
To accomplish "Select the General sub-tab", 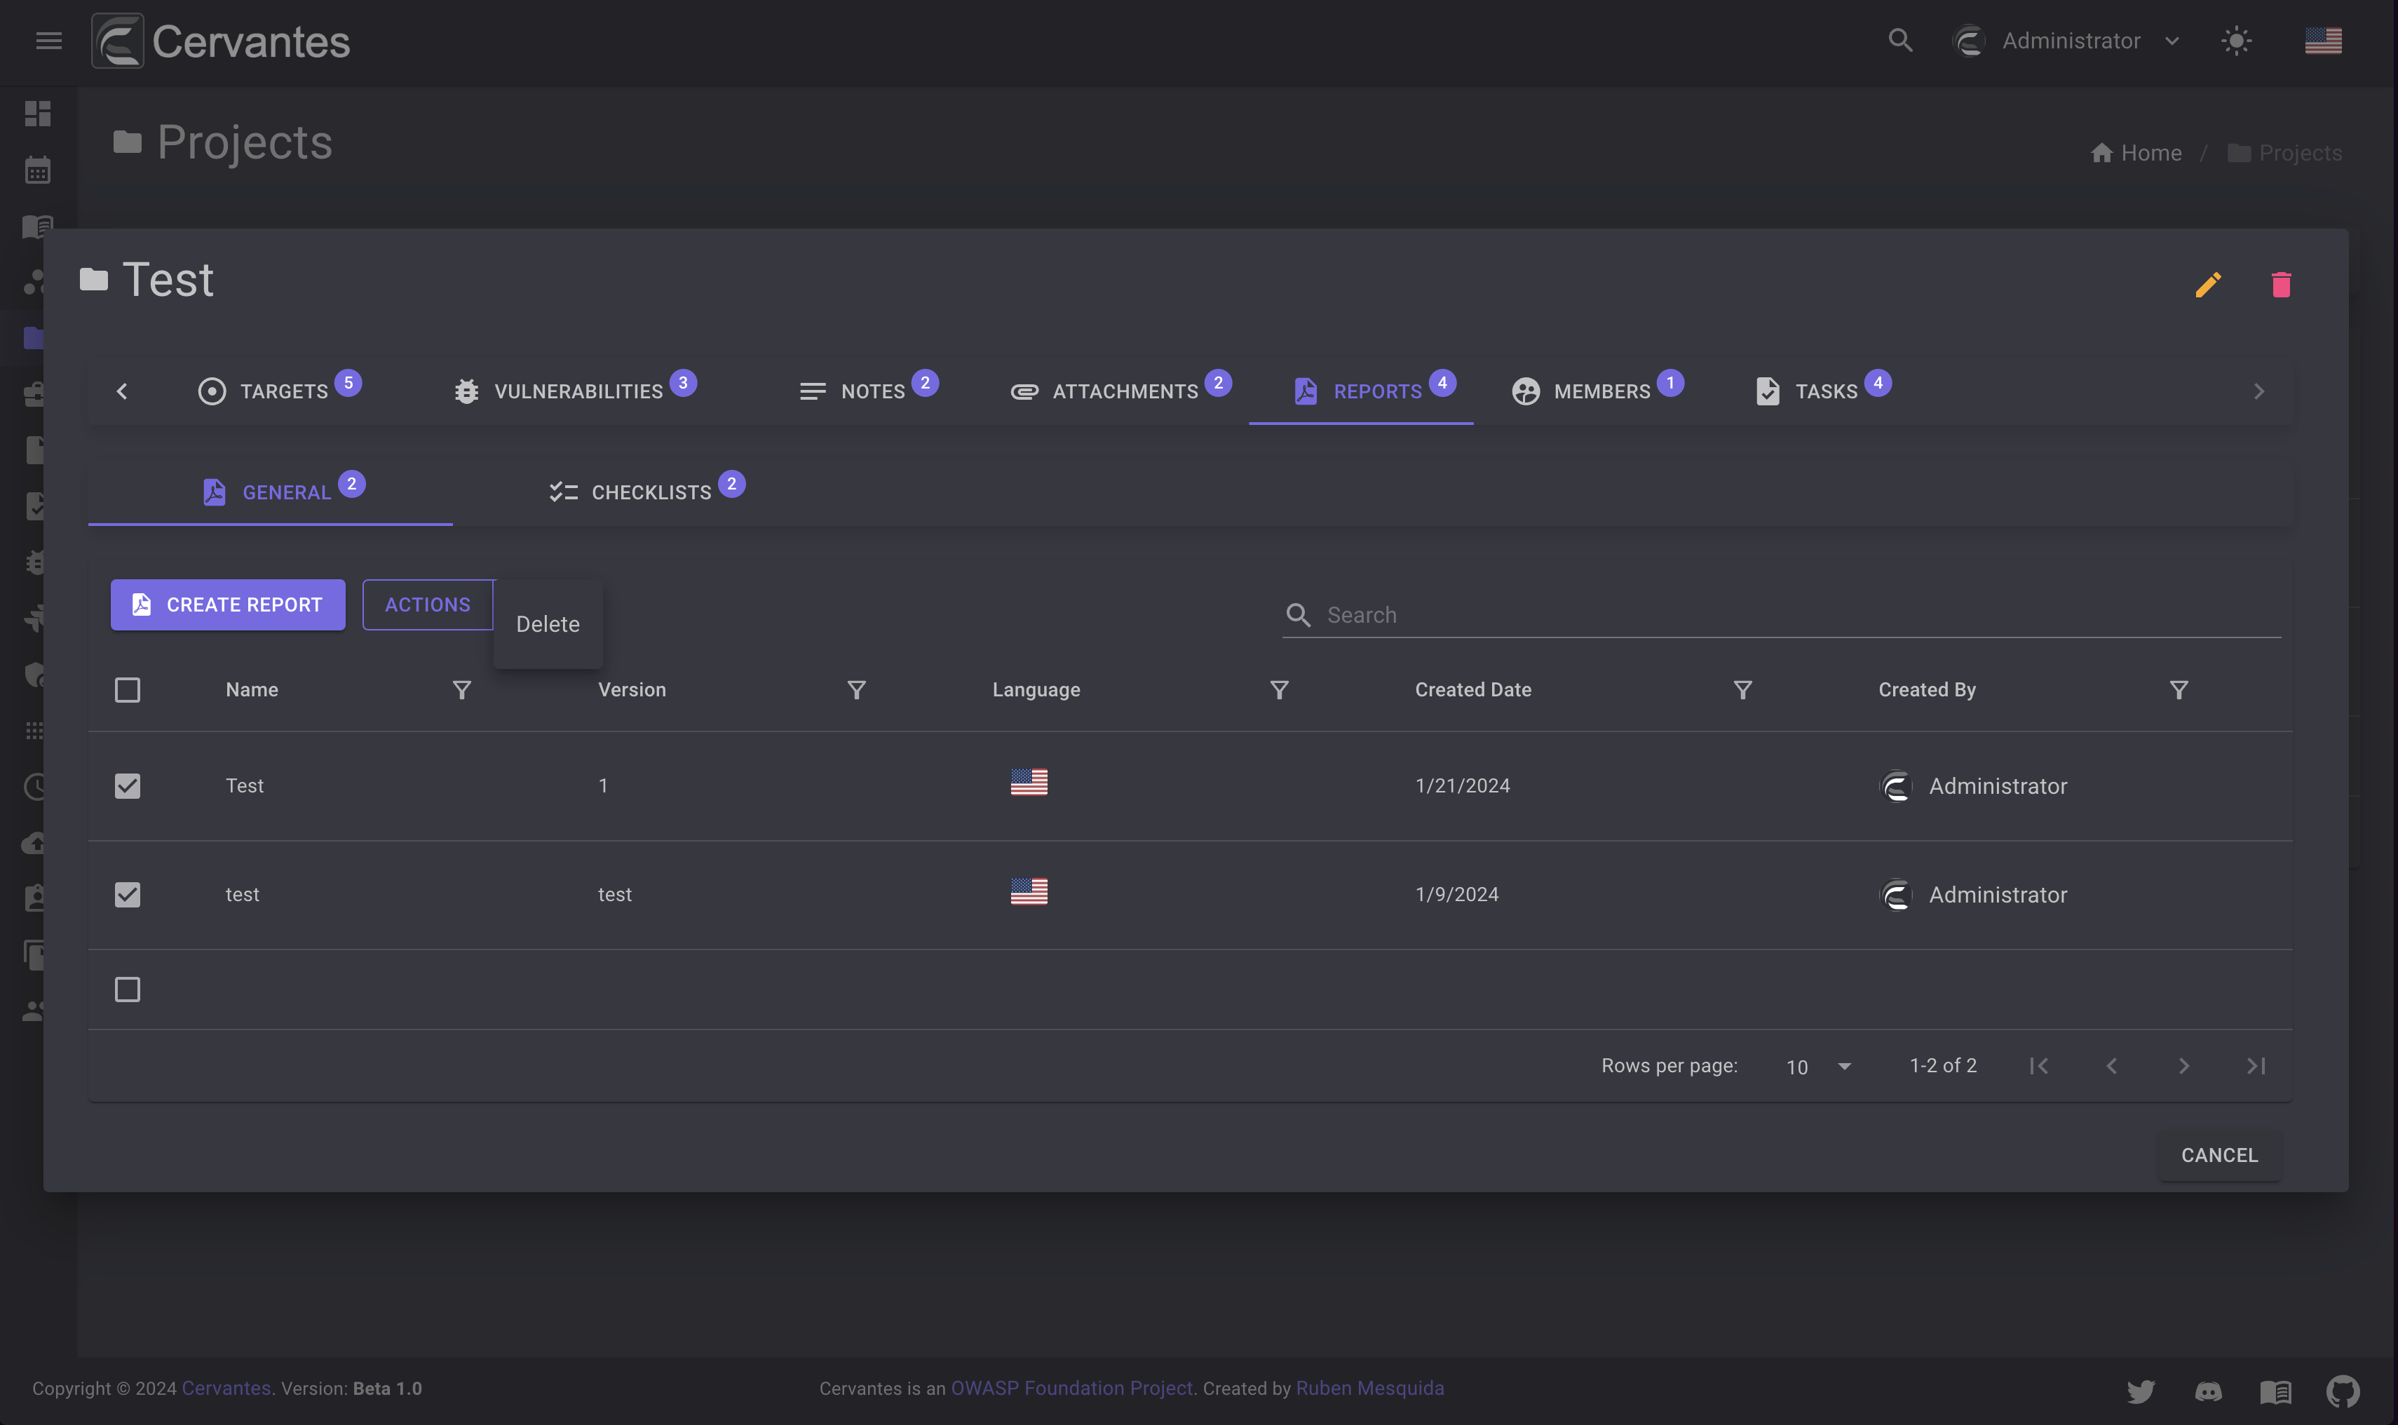I will pos(270,491).
